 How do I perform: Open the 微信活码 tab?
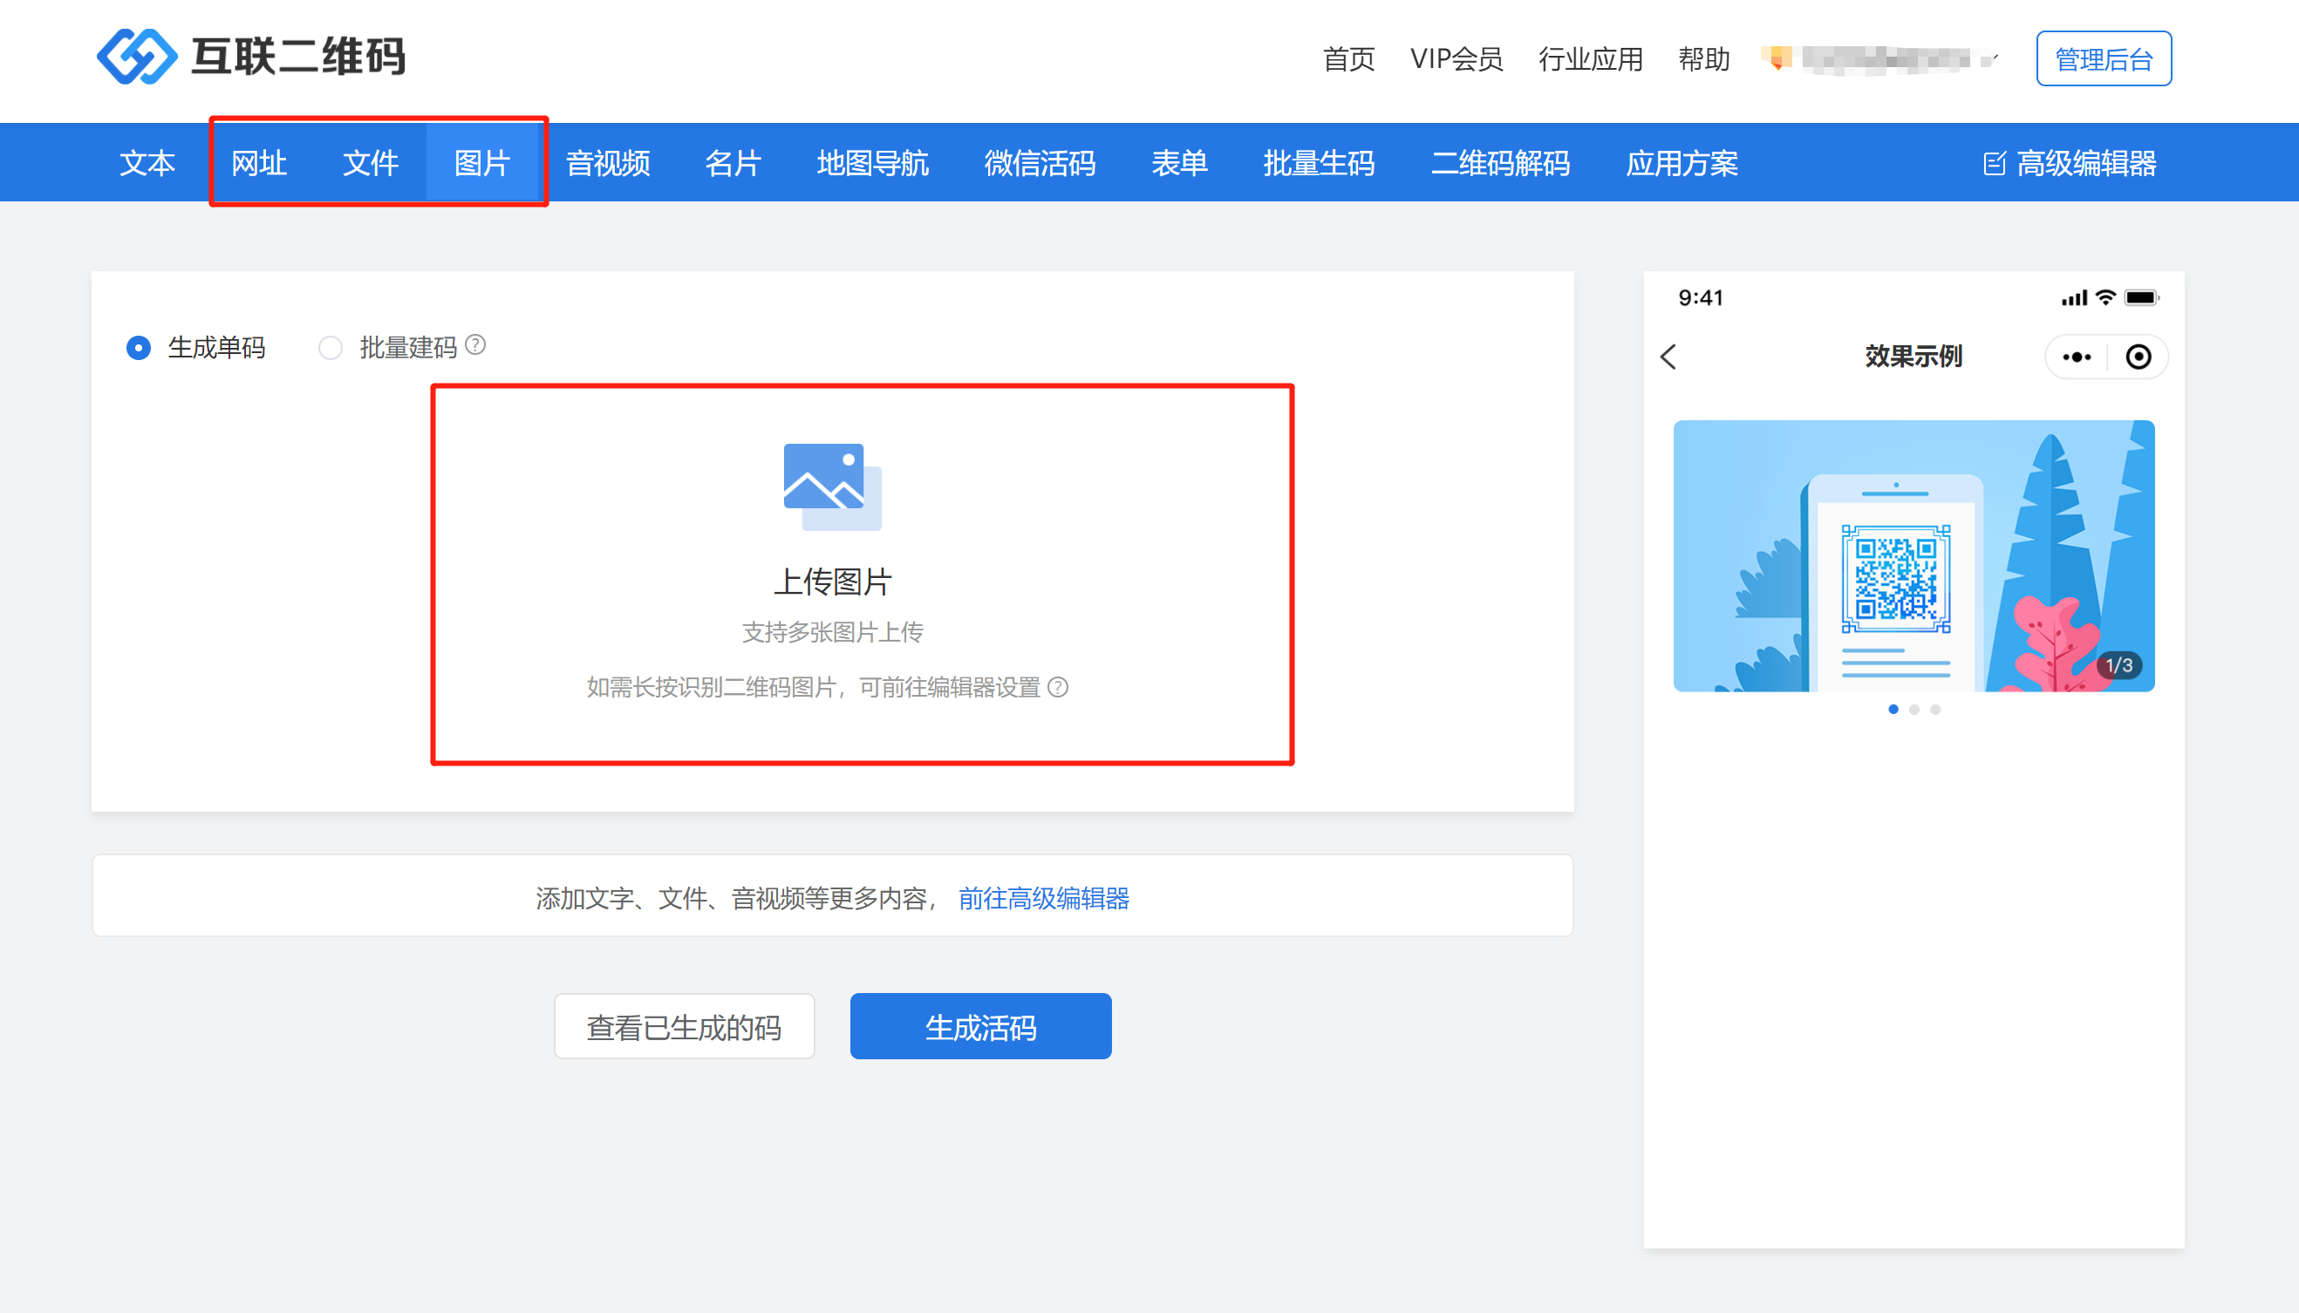[x=1039, y=163]
